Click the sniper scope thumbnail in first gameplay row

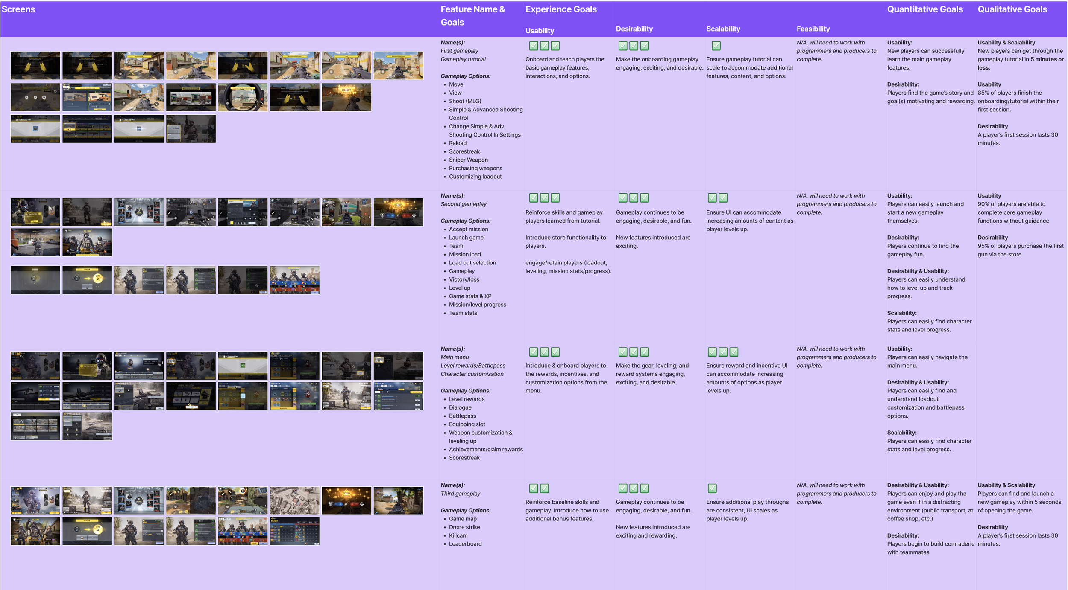tap(243, 97)
